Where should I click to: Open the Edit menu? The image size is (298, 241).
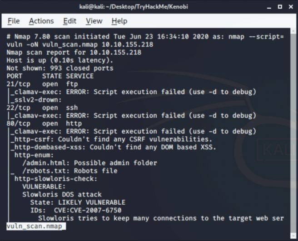[x=70, y=21]
